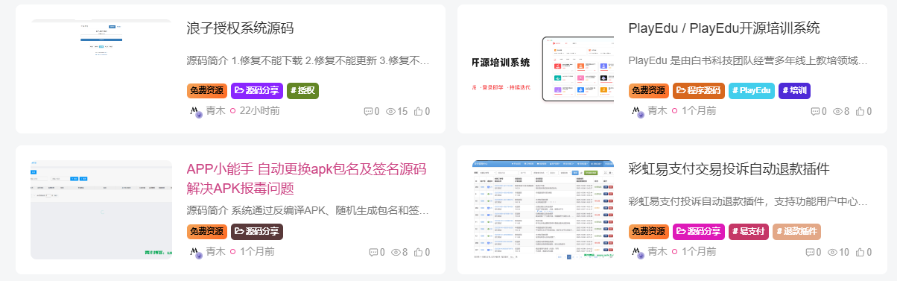Click like thumbs-up on PlayEdu card

click(x=860, y=112)
